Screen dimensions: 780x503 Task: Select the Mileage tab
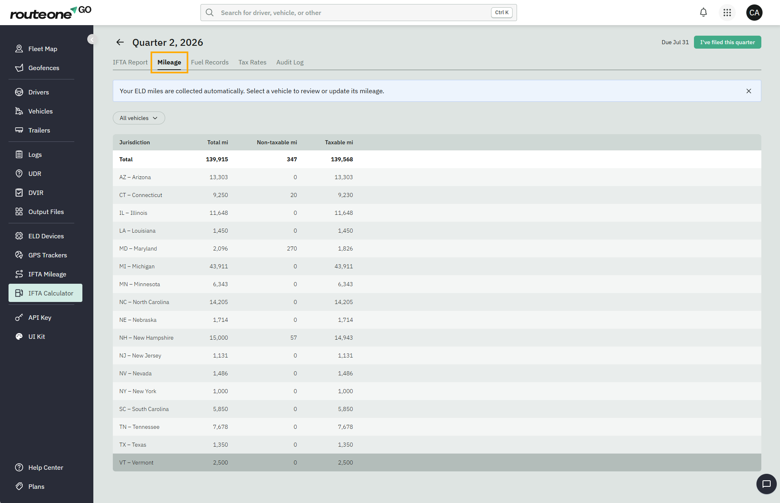(169, 62)
